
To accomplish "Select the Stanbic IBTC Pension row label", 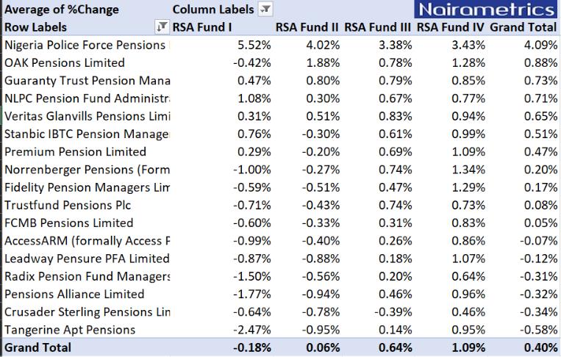I will point(86,134).
